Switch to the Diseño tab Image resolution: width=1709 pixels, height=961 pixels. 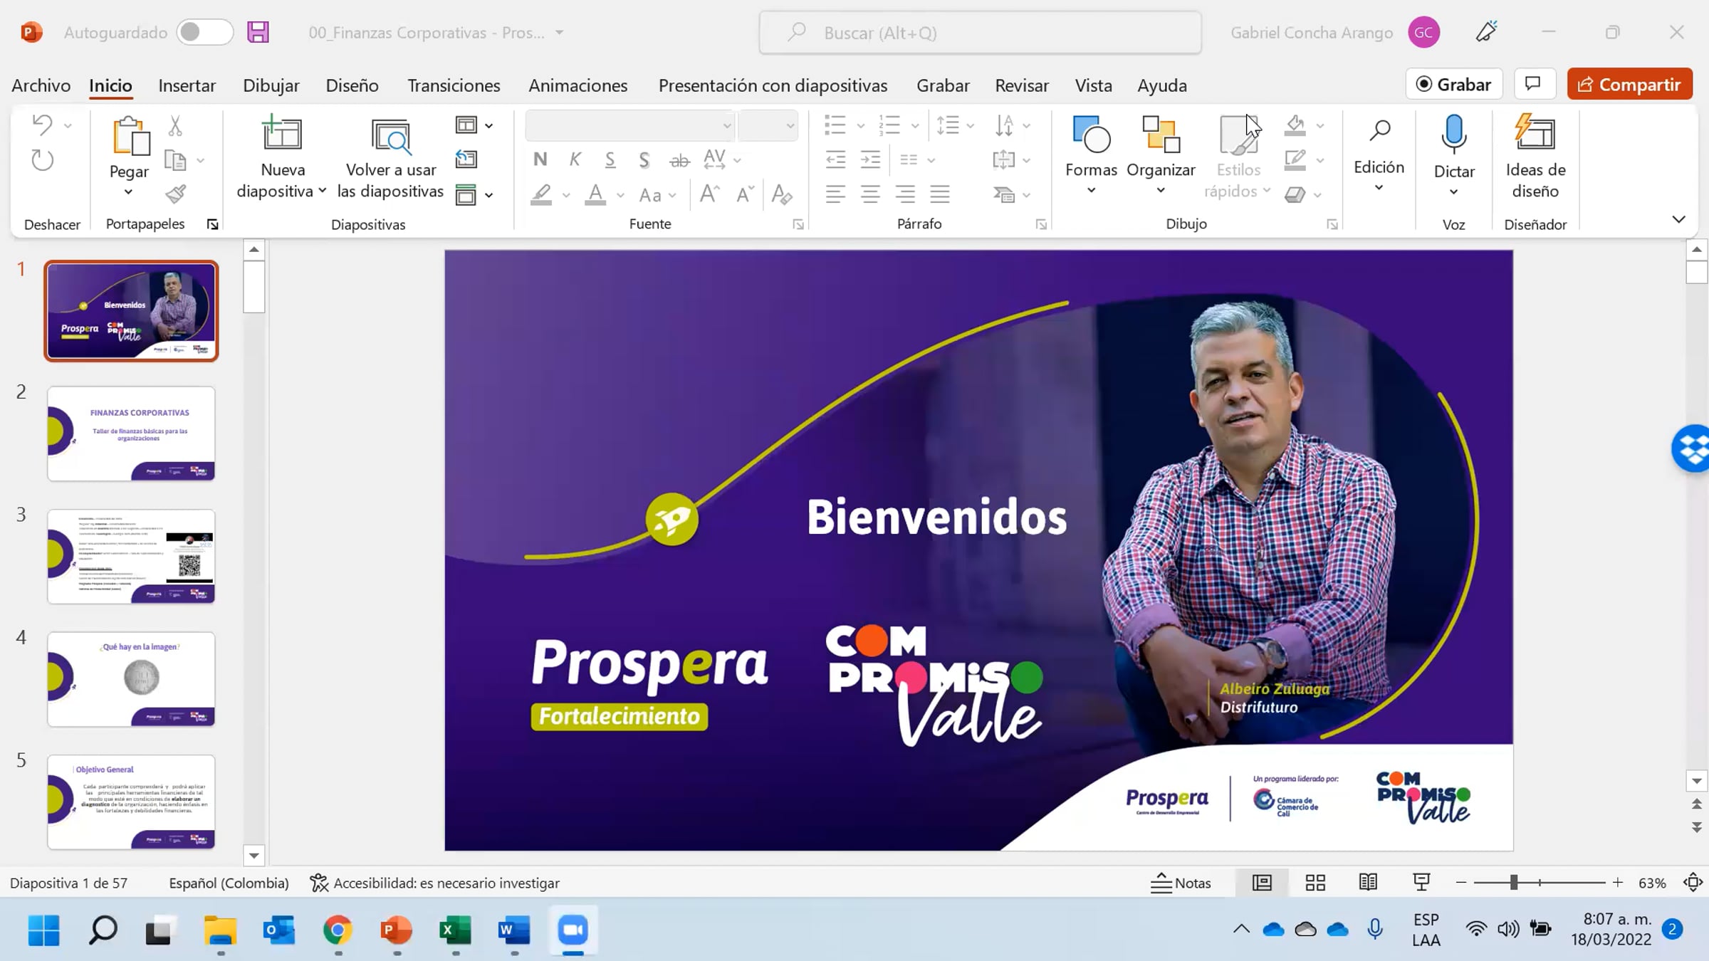[x=352, y=85]
